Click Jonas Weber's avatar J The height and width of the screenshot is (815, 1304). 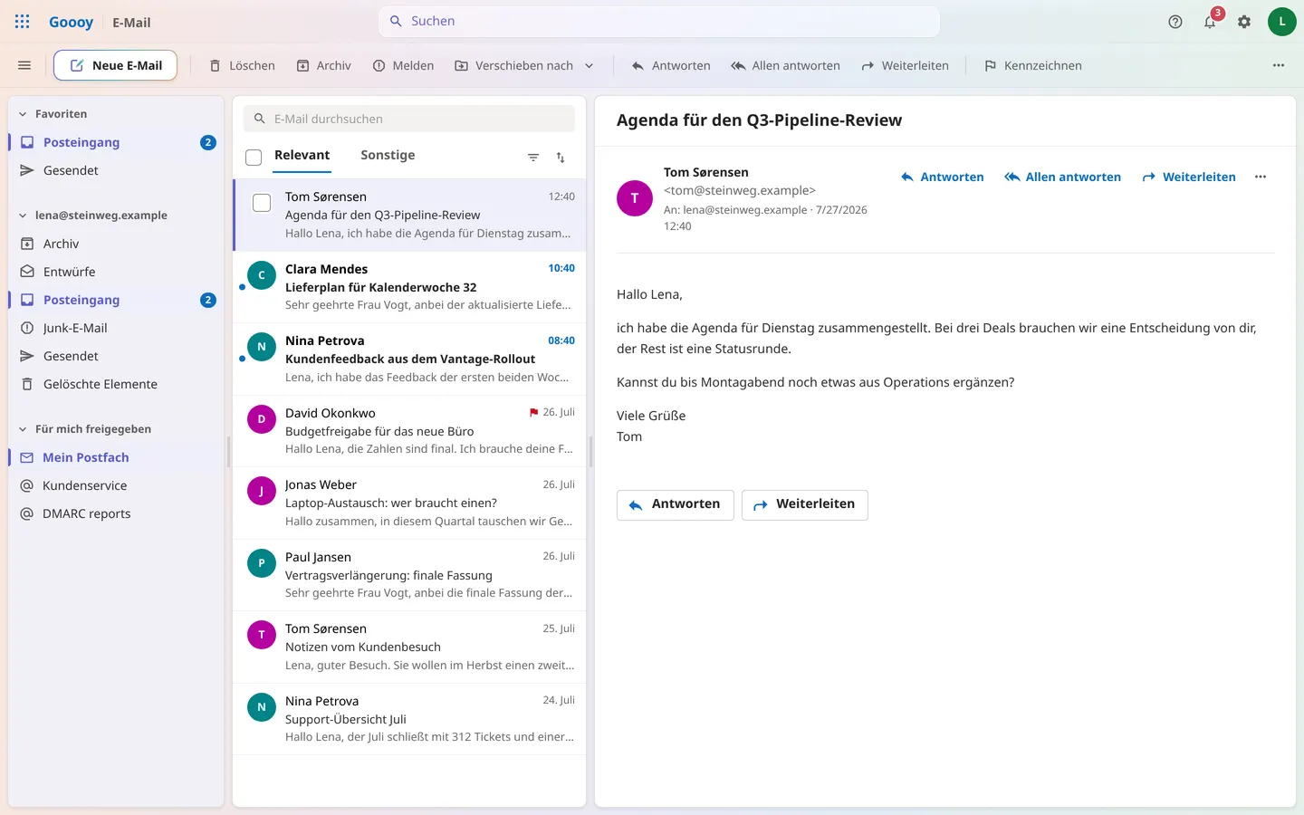click(262, 491)
